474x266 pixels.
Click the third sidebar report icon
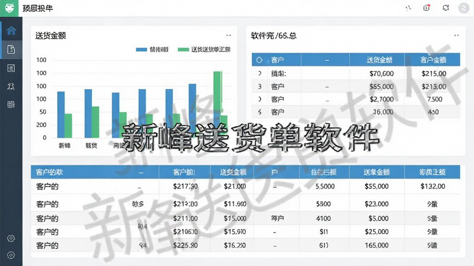(11, 68)
